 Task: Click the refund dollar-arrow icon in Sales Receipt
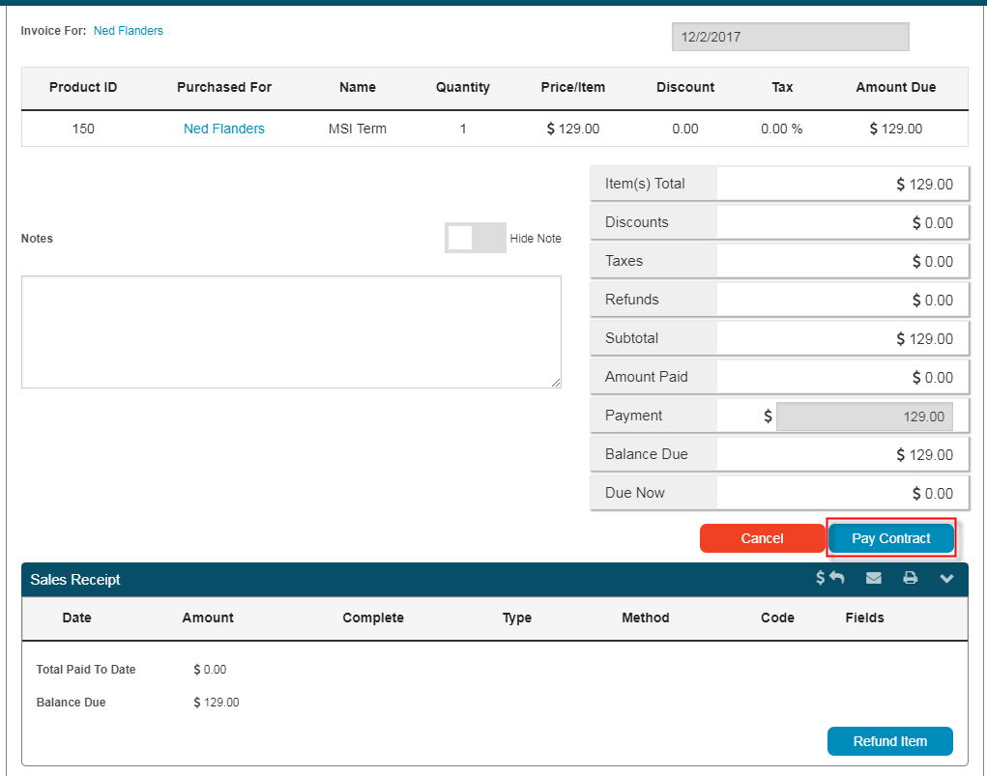(829, 578)
